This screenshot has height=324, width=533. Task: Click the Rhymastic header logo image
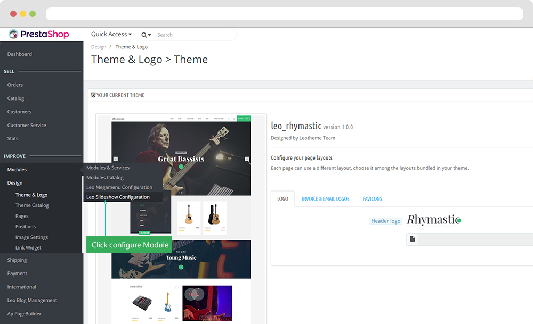434,220
